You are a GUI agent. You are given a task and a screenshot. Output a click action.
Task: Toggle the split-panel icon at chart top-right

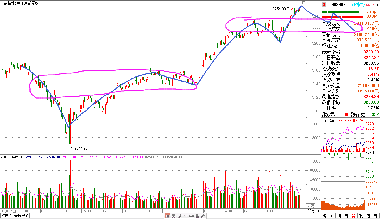tap(304, 3)
